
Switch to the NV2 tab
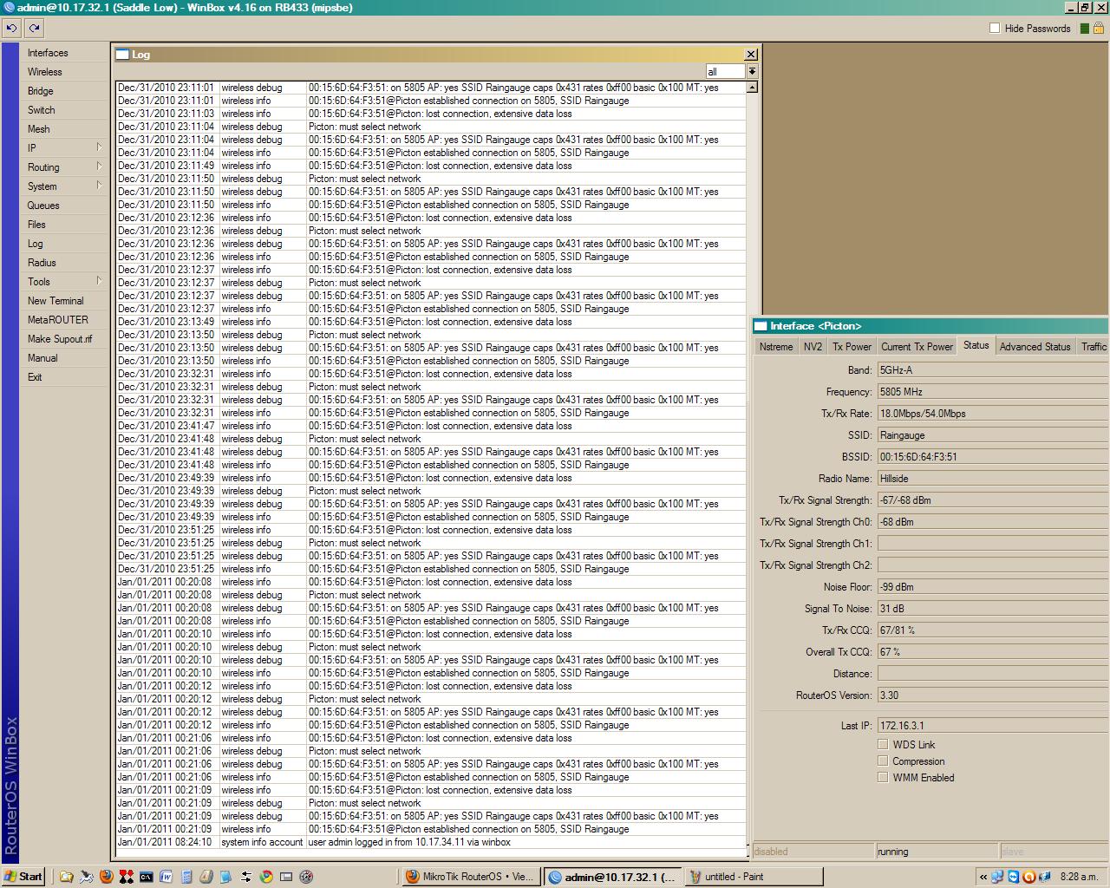[x=813, y=346]
